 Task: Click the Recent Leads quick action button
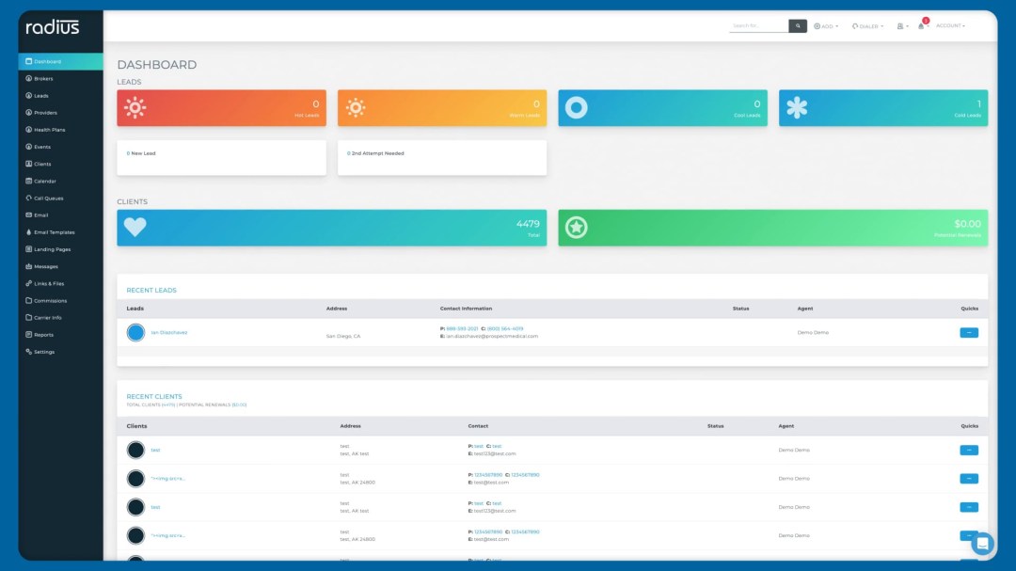(x=969, y=332)
